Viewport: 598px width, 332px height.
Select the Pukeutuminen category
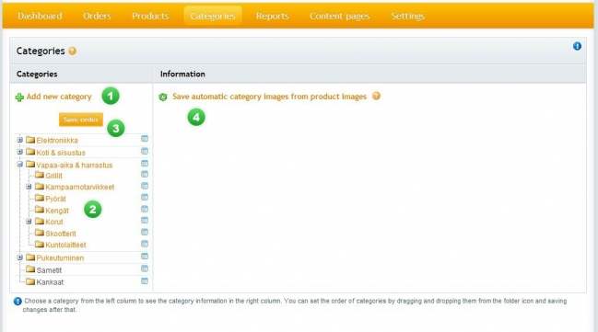pos(60,258)
